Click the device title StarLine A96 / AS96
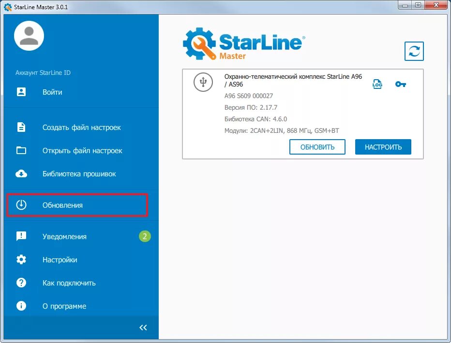 coord(293,80)
